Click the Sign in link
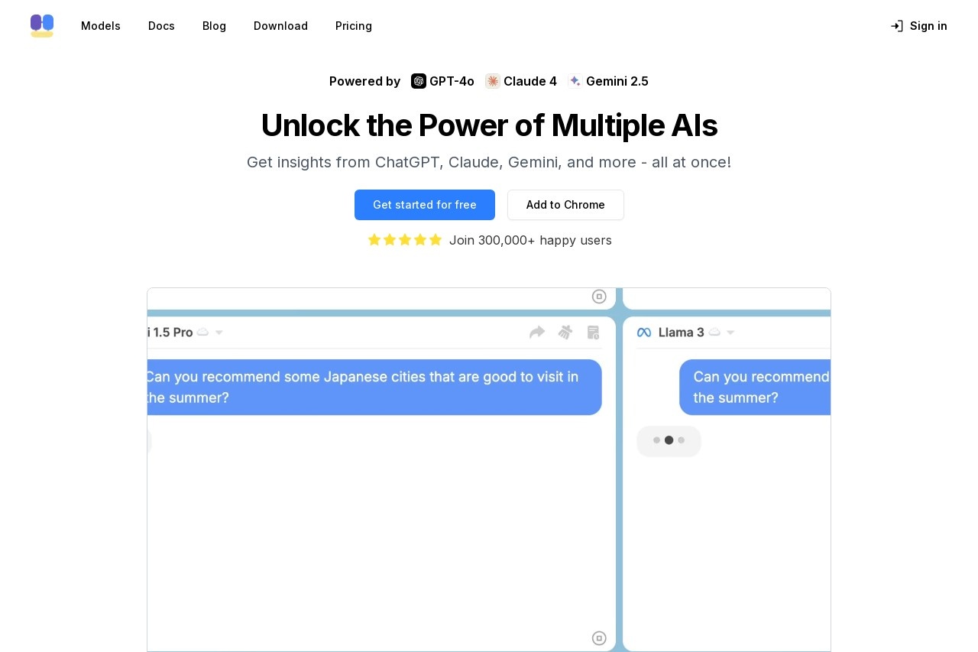 click(919, 26)
